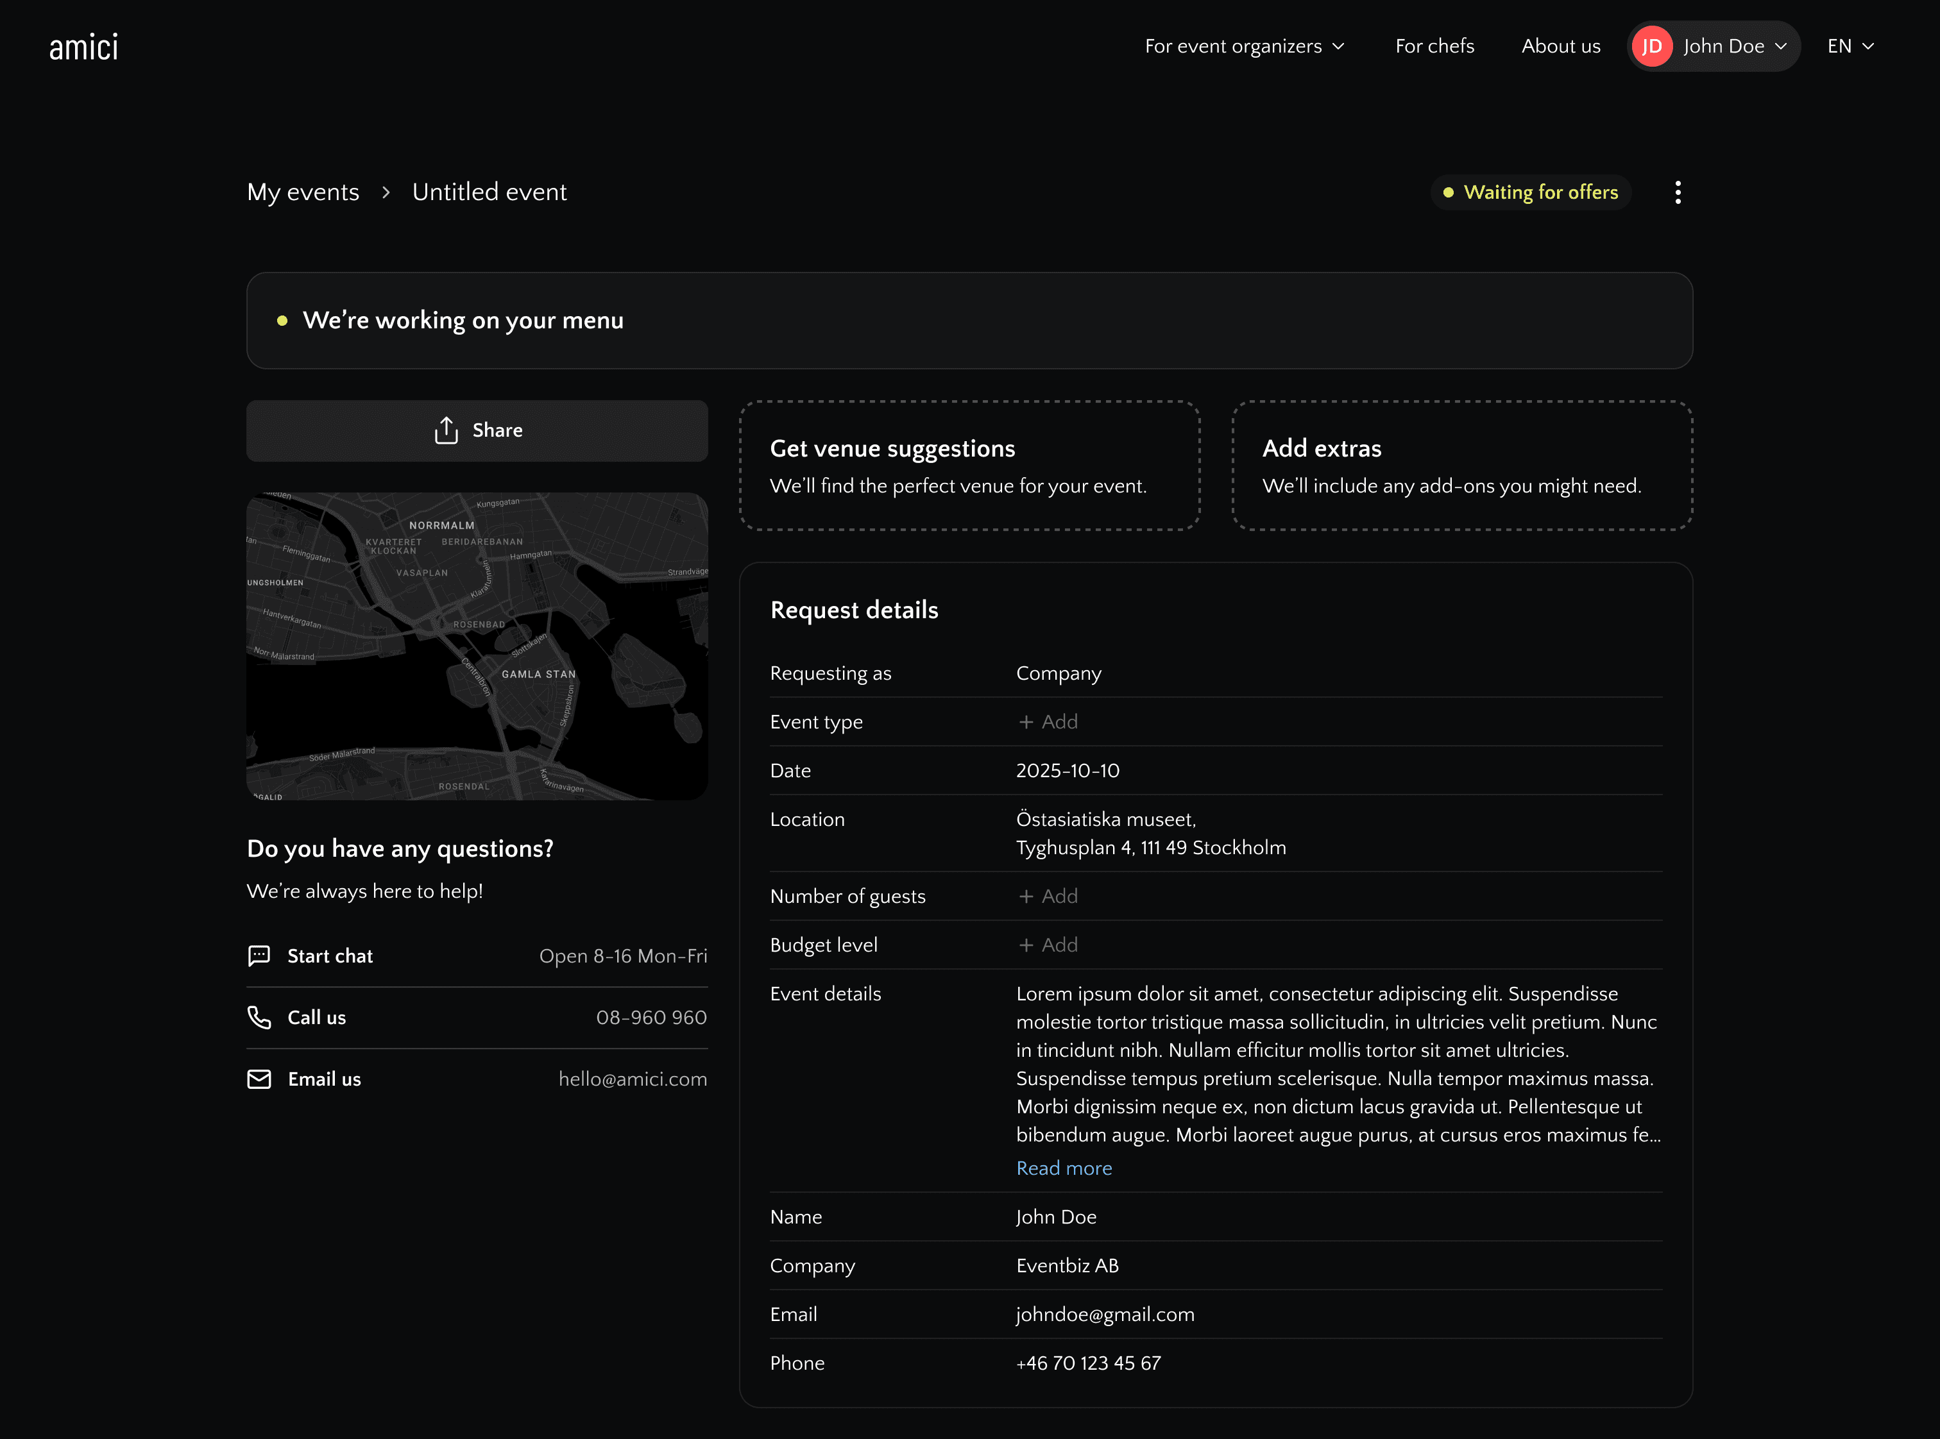
Task: Click plus icon in Number of guests row
Action: [x=1026, y=896]
